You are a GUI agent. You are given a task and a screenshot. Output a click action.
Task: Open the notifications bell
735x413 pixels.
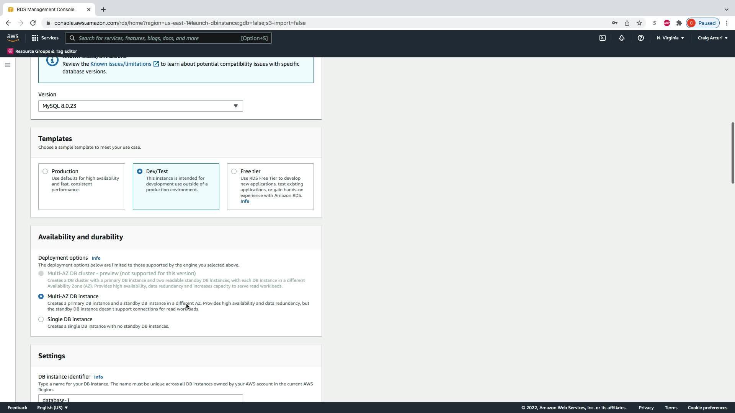tap(621, 38)
